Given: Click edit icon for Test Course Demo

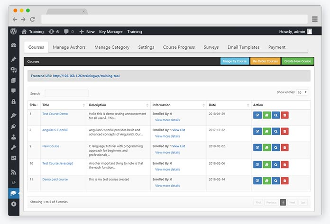Looking at the screenshot, I should pos(257,115).
